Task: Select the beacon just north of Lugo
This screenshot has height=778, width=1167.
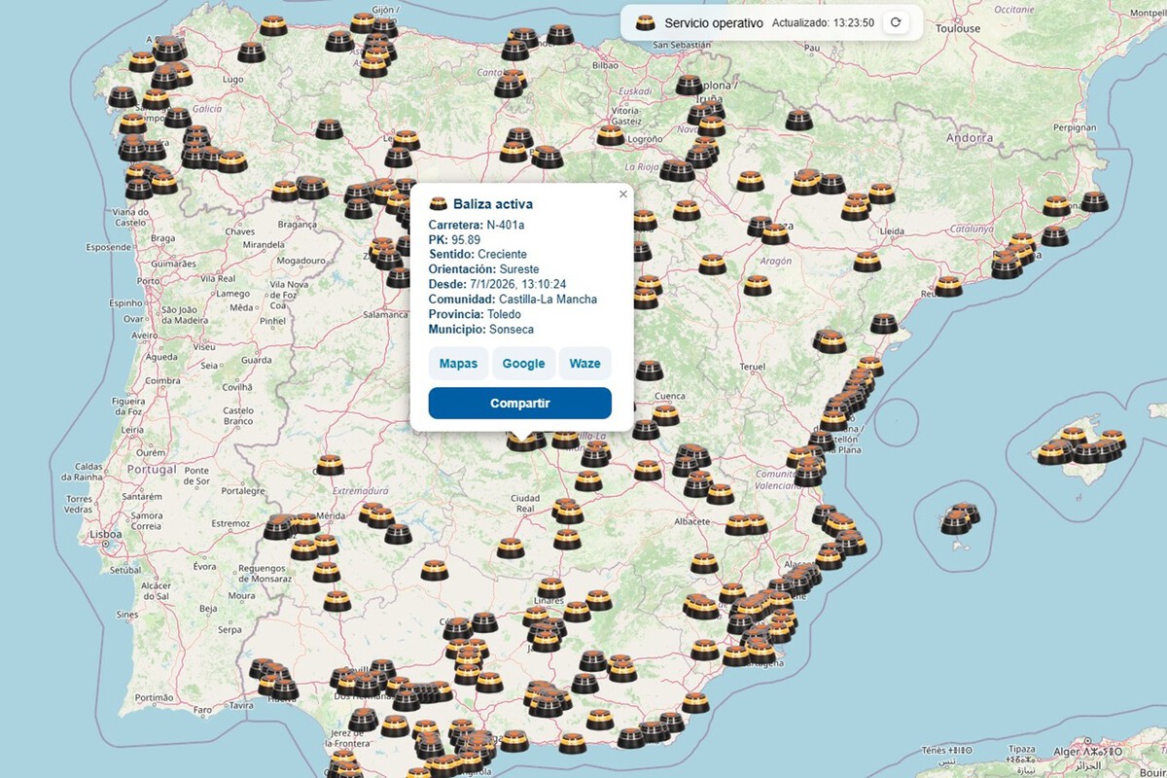Action: (251, 53)
